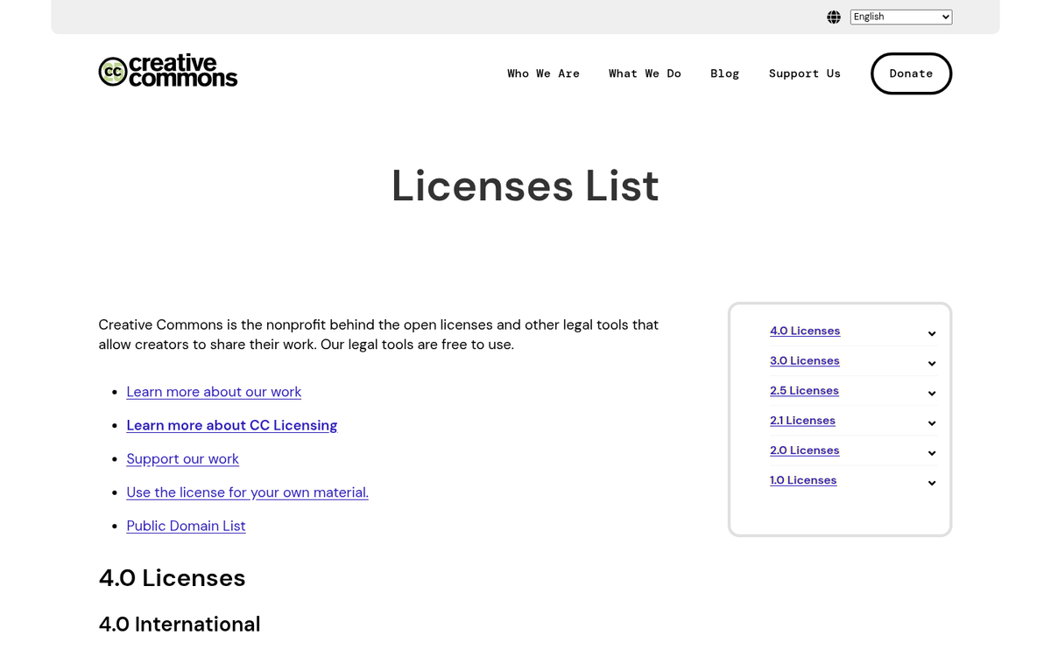The height and width of the screenshot is (656, 1051).
Task: Expand the 2.0 Licenses sidebar section
Action: 931,452
